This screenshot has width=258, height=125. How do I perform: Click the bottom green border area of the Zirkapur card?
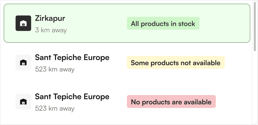tap(127, 42)
